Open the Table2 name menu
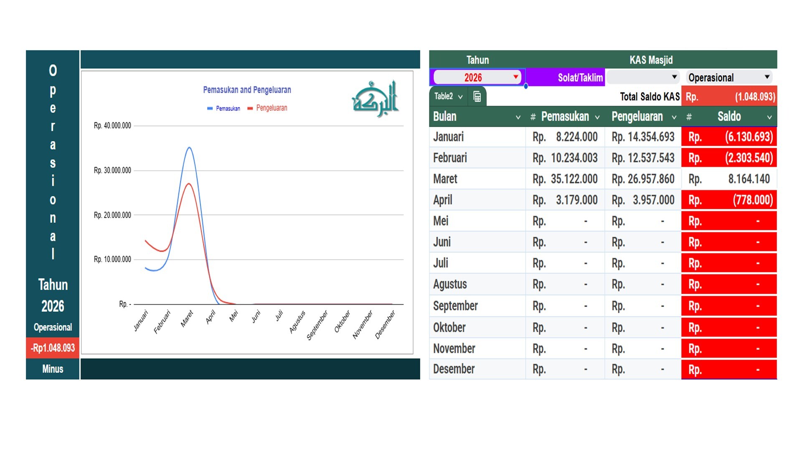Screen dimensions: 802x451 [448, 96]
